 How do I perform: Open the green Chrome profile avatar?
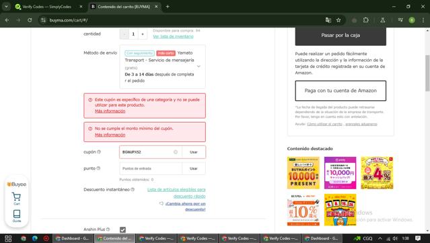[412, 20]
